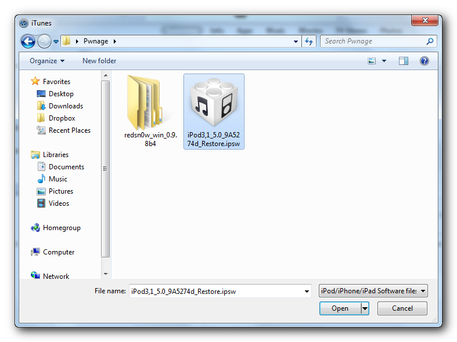
Task: Open the Organize menu
Action: 47,61
